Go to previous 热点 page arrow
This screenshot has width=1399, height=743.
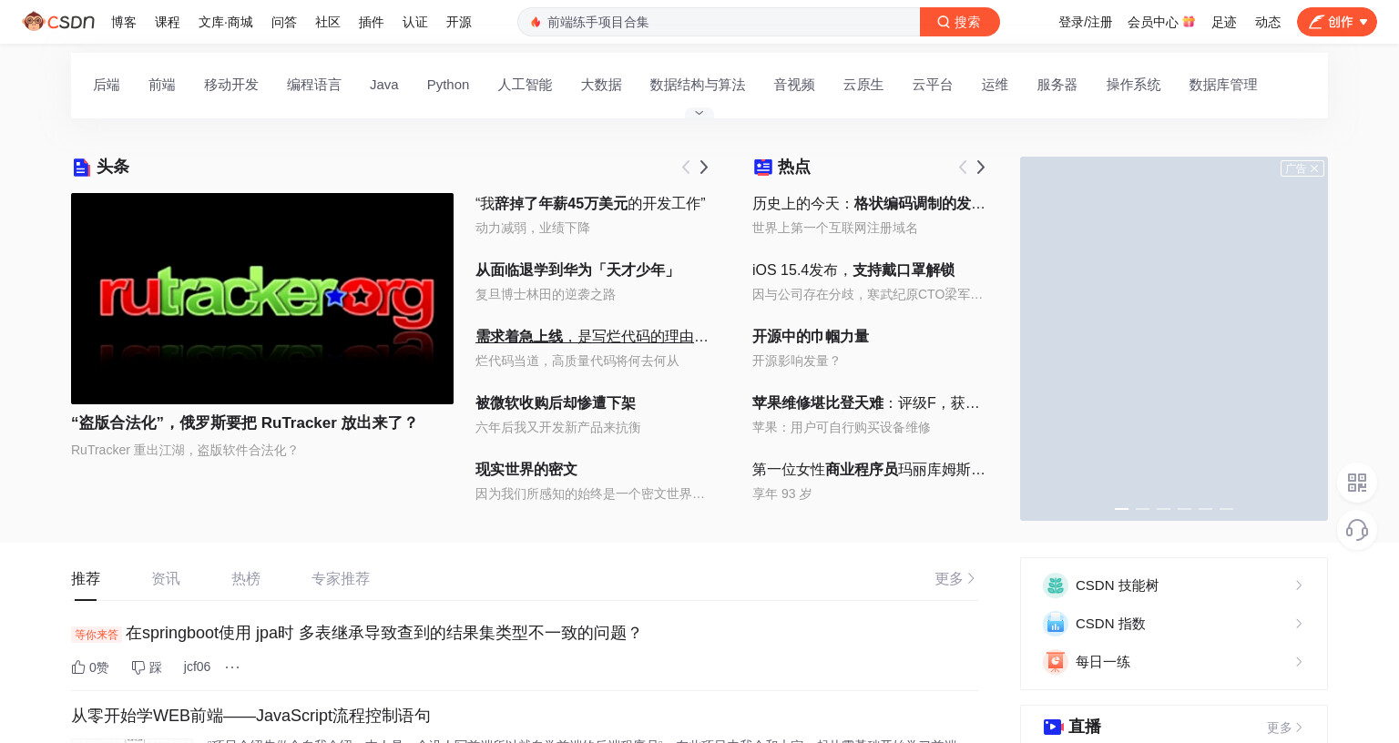(x=963, y=167)
